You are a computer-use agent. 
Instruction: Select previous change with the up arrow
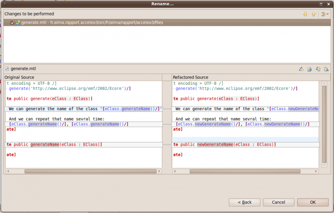point(313,14)
